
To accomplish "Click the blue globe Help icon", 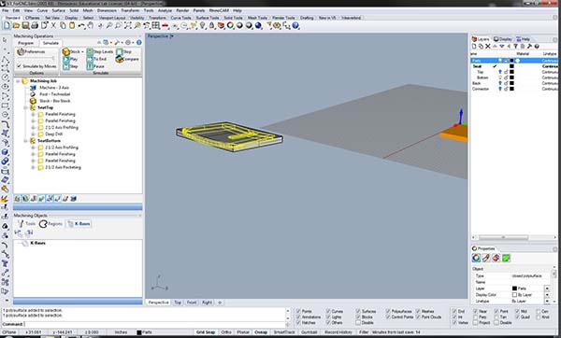I will 295,26.
